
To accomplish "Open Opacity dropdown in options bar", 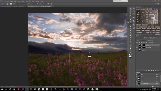I will coord(35,4).
